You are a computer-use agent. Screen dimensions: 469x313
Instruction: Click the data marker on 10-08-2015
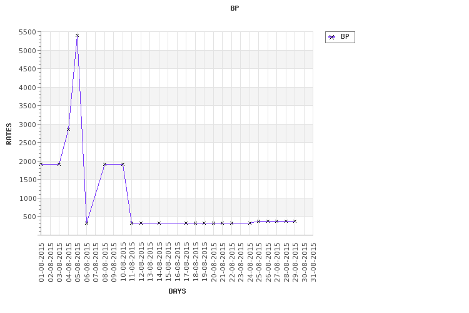123,164
